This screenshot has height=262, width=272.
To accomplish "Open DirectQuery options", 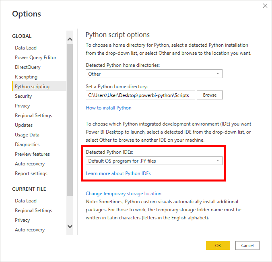I will (x=28, y=67).
